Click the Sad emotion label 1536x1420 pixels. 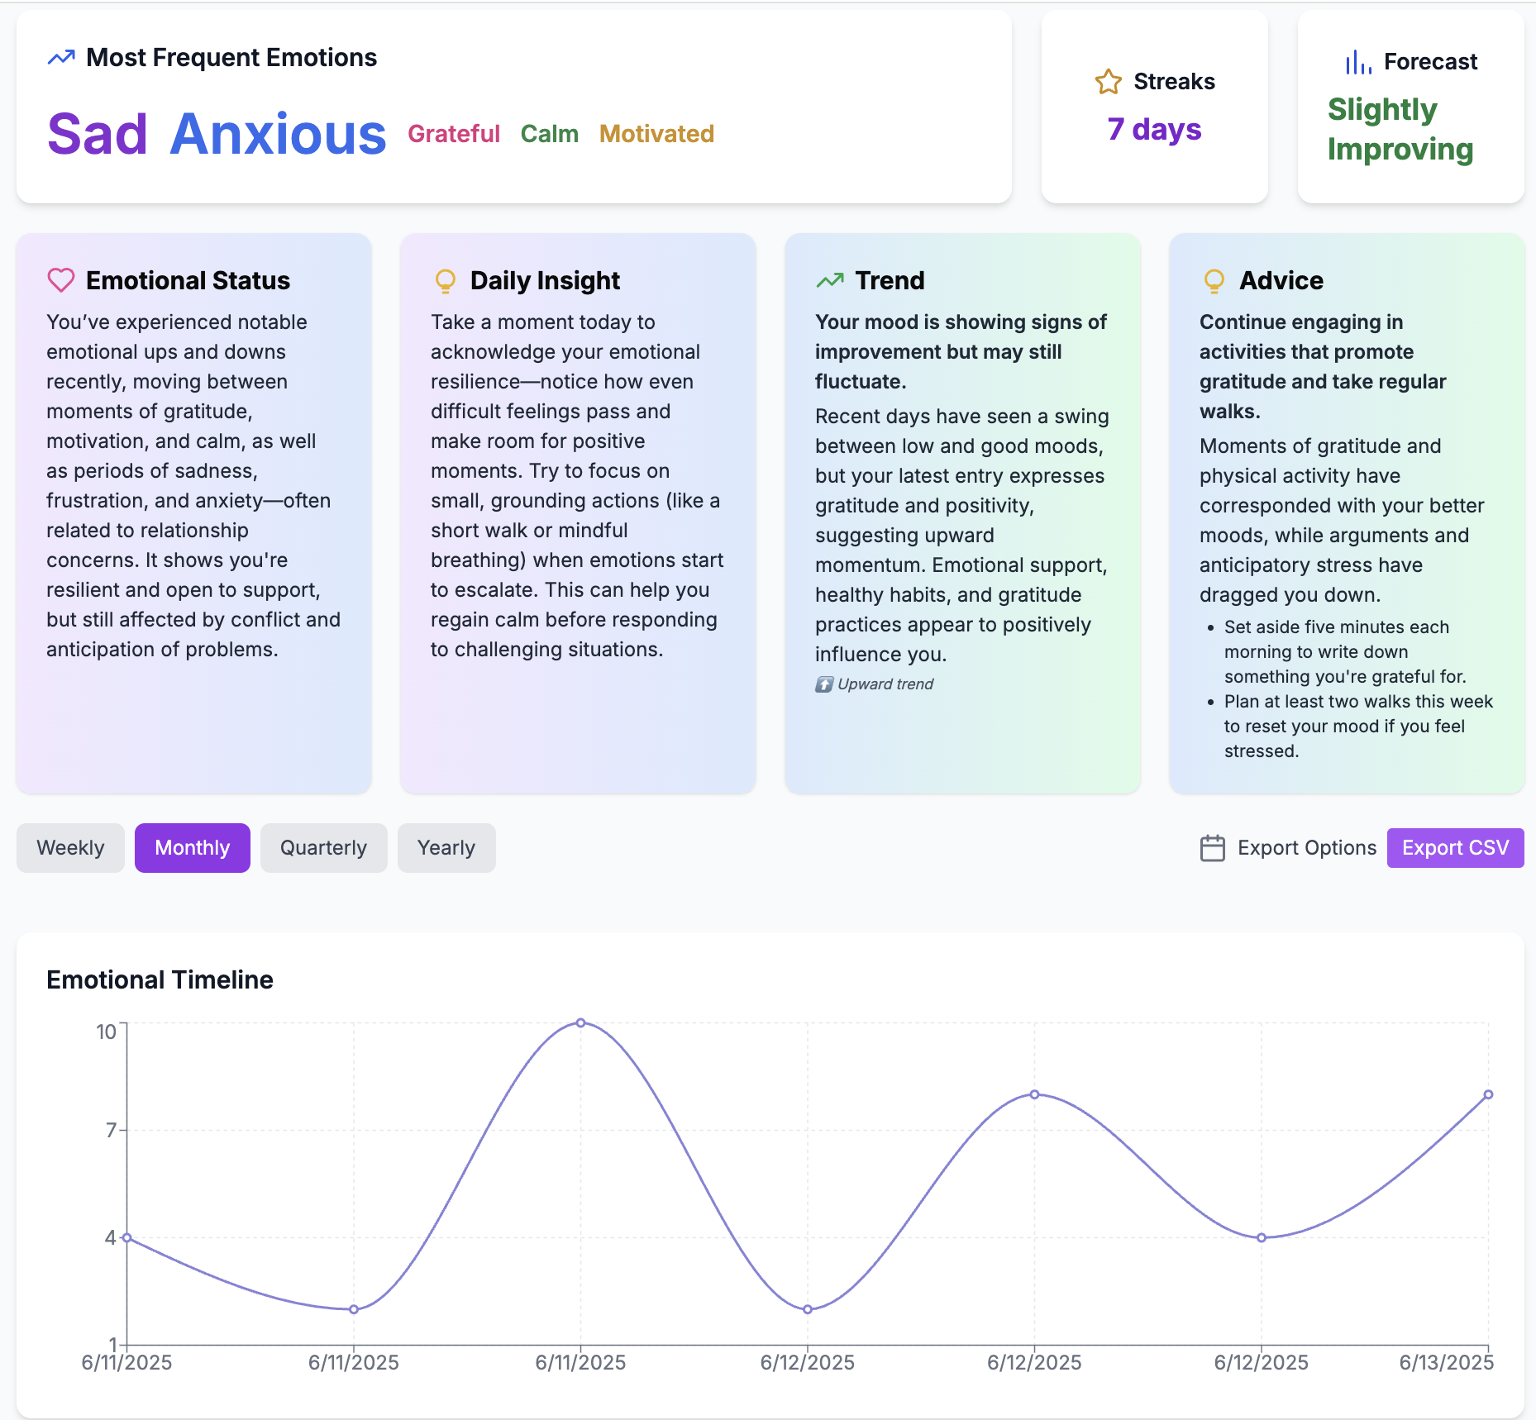coord(98,134)
